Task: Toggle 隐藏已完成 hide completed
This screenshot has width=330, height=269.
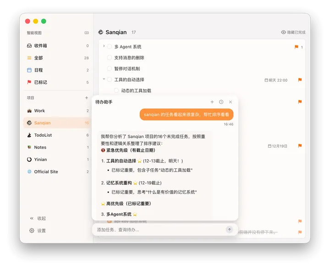Action: 293,32
